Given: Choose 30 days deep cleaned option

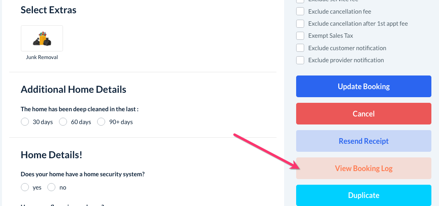Looking at the screenshot, I should (x=25, y=122).
